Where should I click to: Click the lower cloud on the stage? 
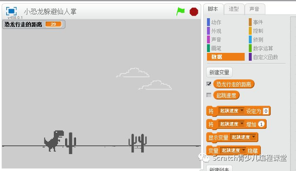click(x=155, y=85)
